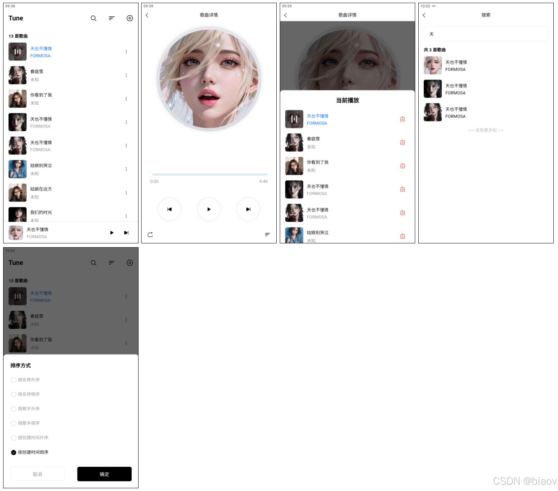Click mini player album thumbnail on home screen
Viewport: 558px width, 491px height.
pos(16,233)
